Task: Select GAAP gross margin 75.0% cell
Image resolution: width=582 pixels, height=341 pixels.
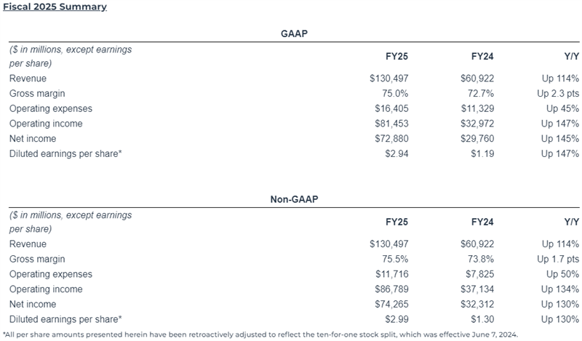Action: pos(395,94)
